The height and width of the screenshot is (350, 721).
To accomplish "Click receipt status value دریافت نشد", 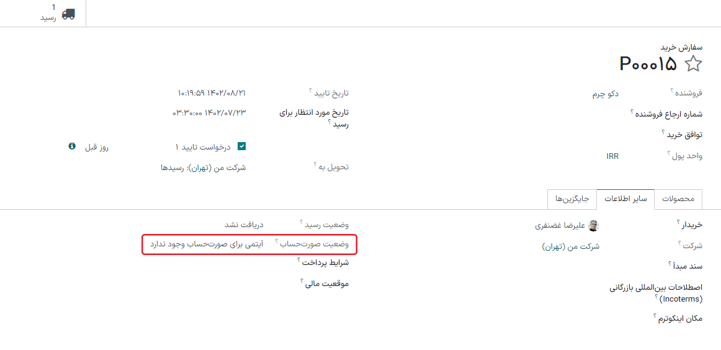I will tap(244, 225).
